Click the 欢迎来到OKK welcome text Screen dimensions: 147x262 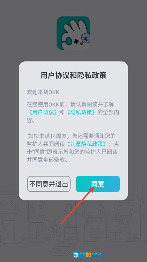pyautogui.click(x=43, y=92)
